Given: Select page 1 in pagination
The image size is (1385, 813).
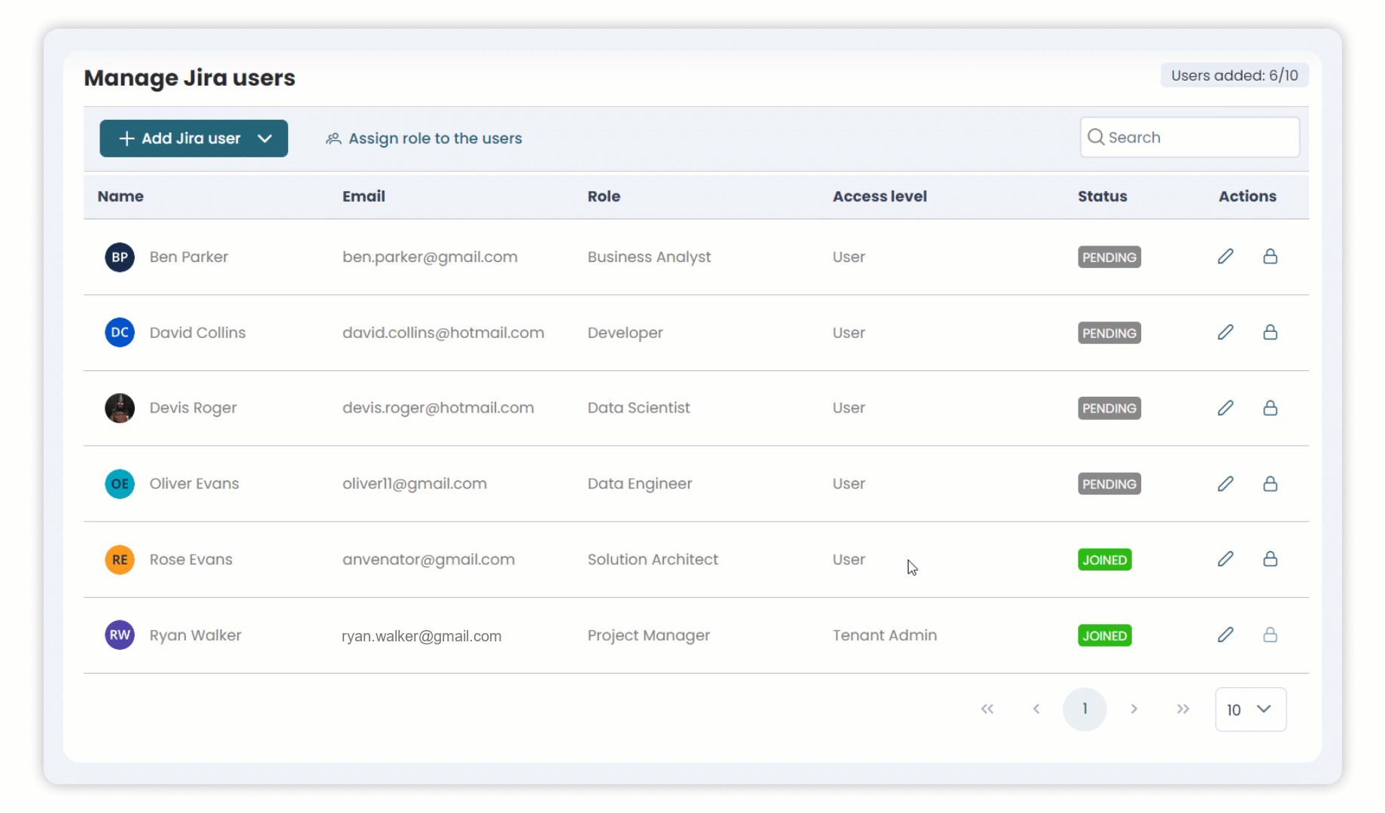Looking at the screenshot, I should 1084,709.
